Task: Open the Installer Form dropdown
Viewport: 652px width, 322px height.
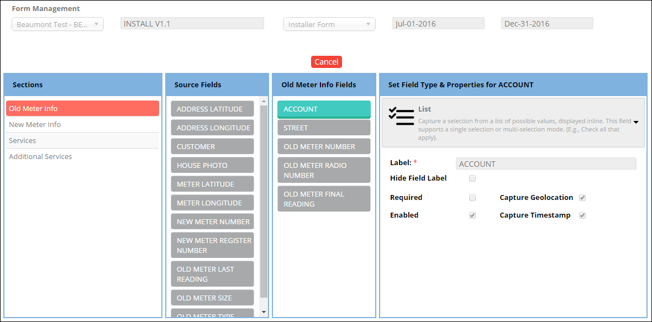Action: [x=329, y=24]
